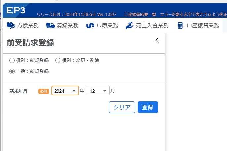Click the クリア button
Viewport: 227px width, 151px height.
[x=122, y=107]
